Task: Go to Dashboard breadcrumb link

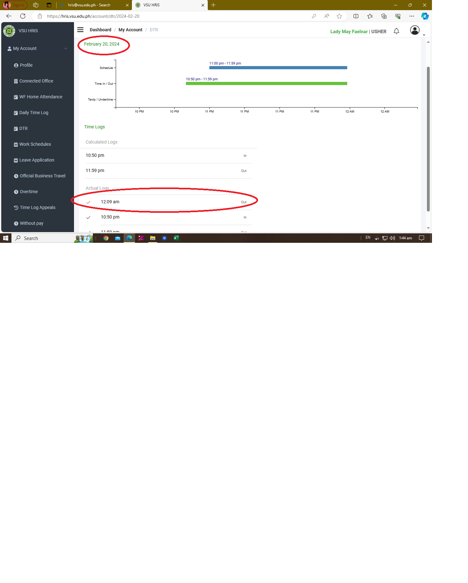Action: point(100,30)
